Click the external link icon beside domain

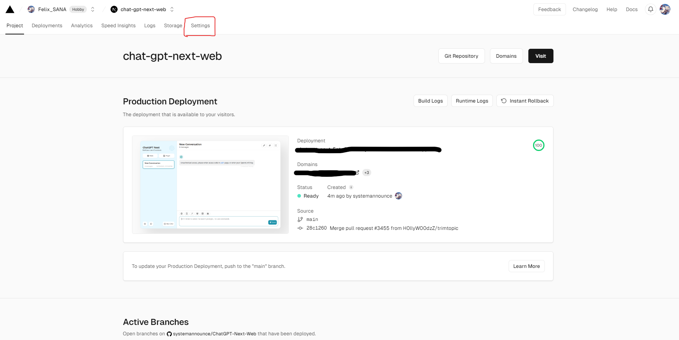pos(357,173)
